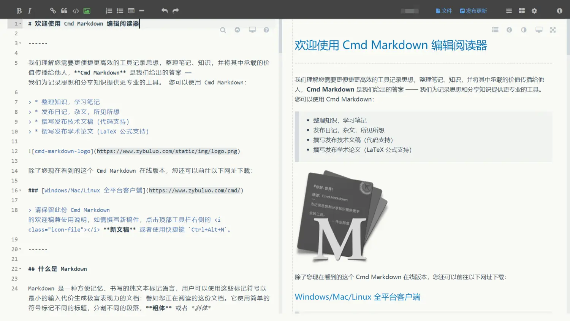
Task: Click the monitor icon in the preview pane
Action: [x=539, y=30]
